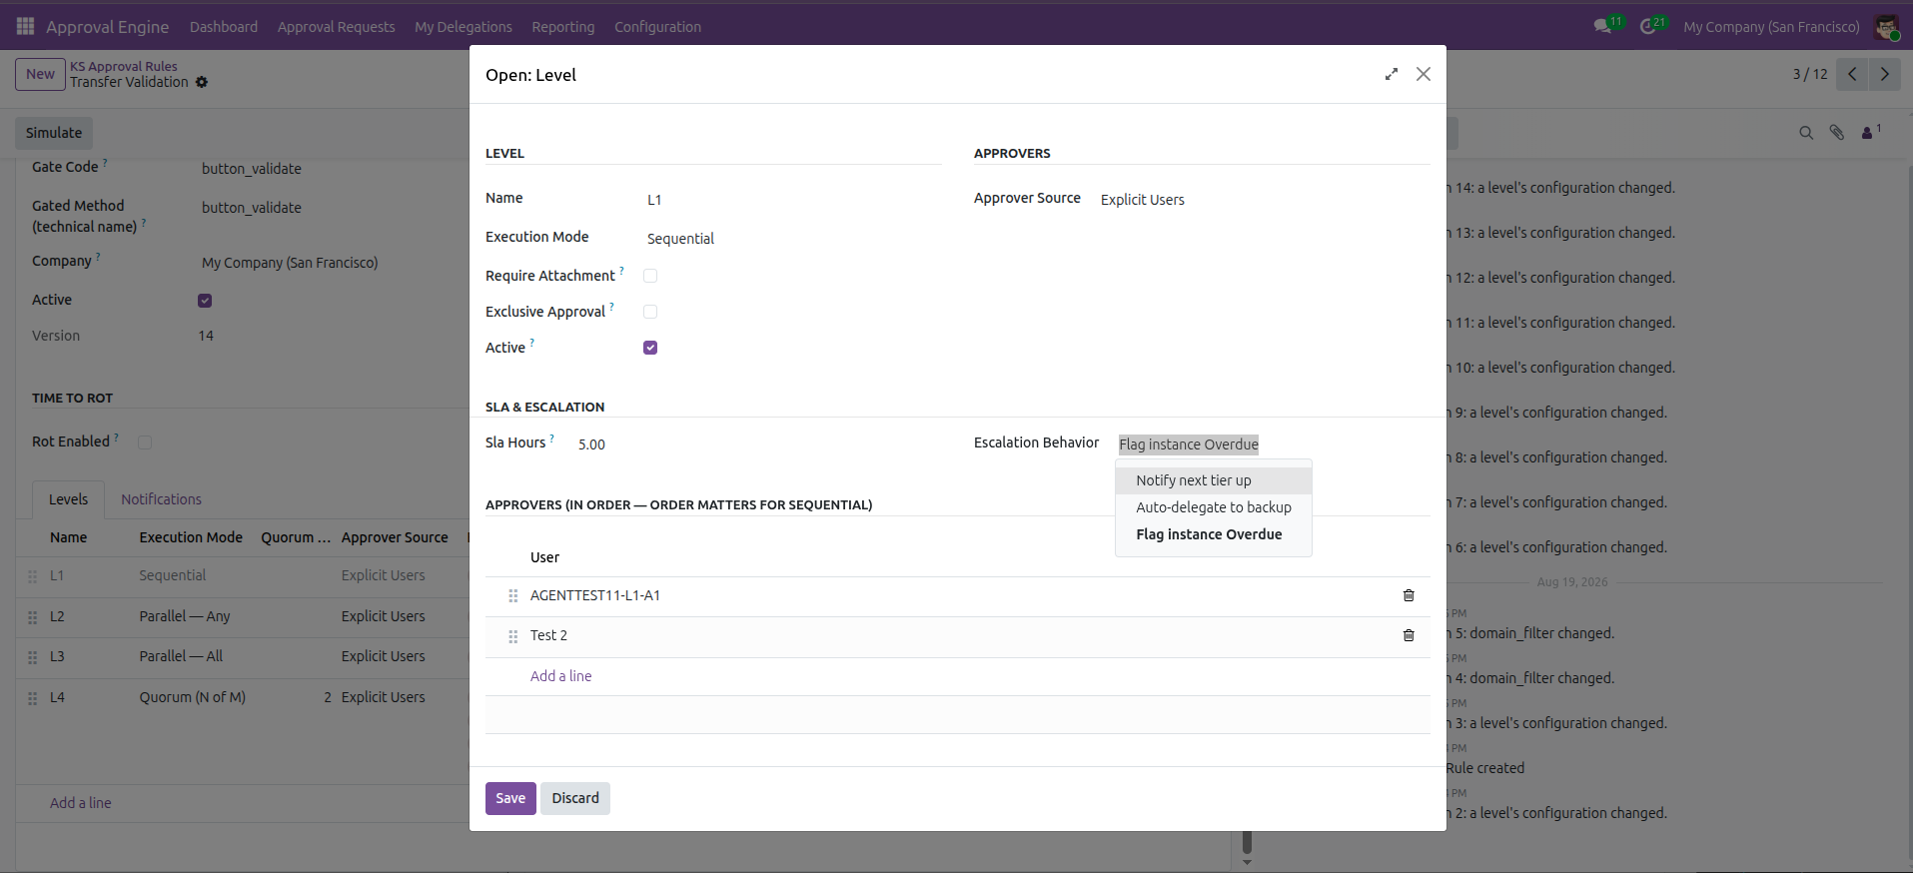Click the New record button
Viewport: 1913px width, 873px height.
point(40,74)
